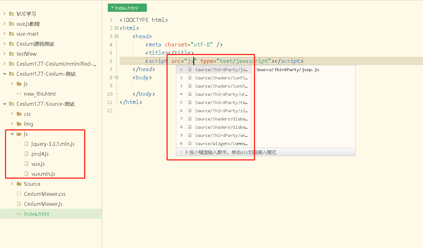Screen dimensions: 423x248
Task: Open CesiumViewer.css file
Action: (x=45, y=194)
